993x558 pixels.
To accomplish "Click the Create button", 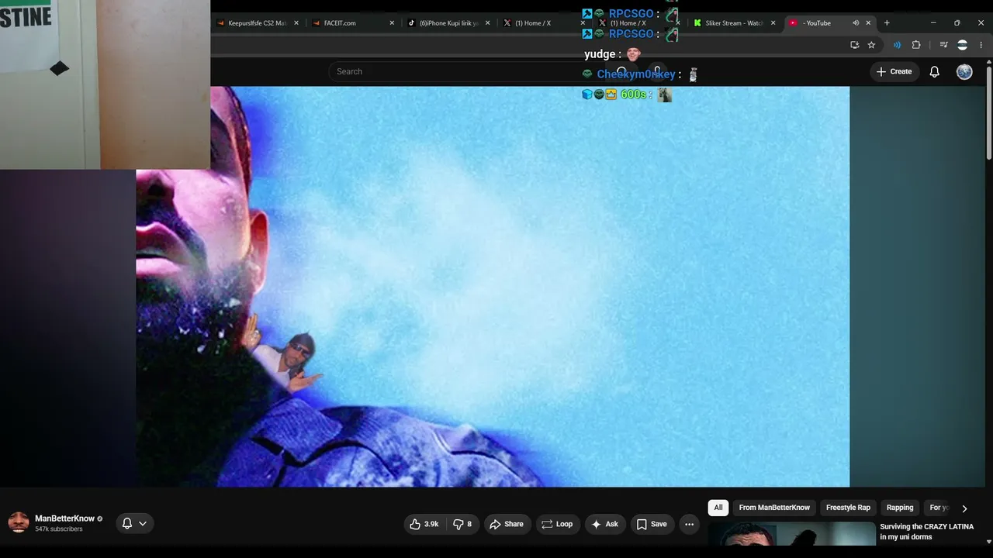I will pyautogui.click(x=894, y=71).
